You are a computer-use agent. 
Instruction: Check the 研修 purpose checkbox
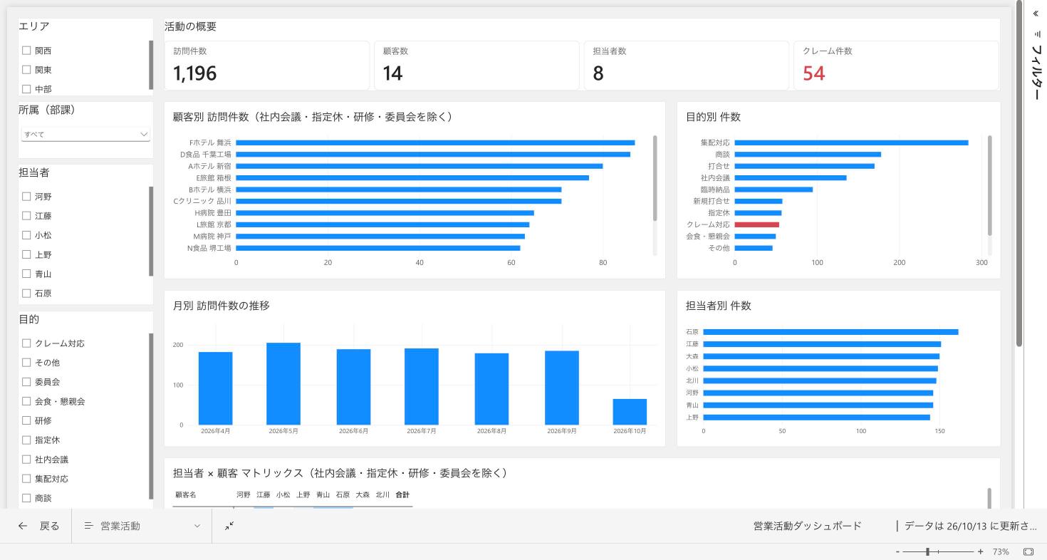tap(26, 420)
